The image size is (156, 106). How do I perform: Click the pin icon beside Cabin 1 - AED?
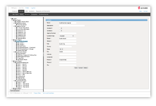pyautogui.click(x=17, y=82)
